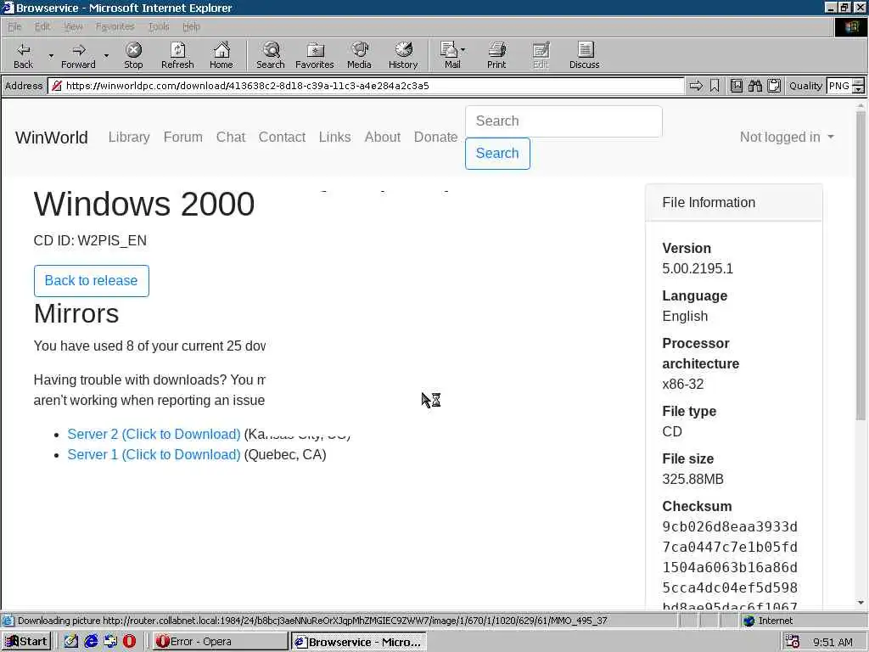
Task: Open the Links nav link
Action: [334, 137]
